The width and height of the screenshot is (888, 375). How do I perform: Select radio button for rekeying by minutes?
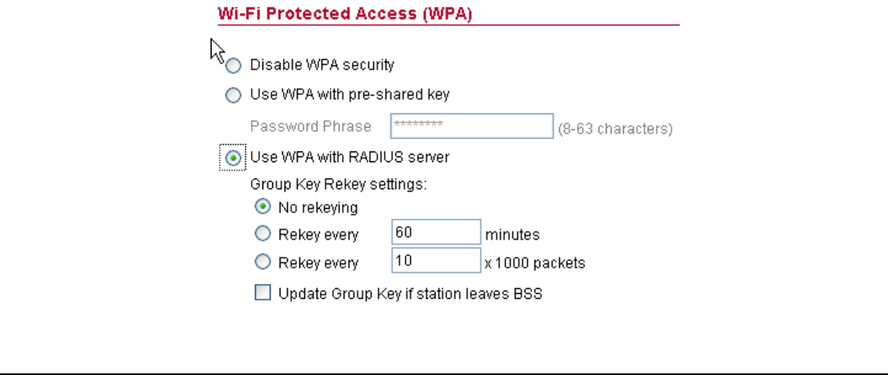click(x=264, y=234)
